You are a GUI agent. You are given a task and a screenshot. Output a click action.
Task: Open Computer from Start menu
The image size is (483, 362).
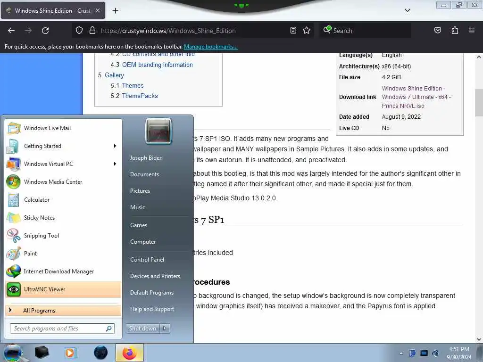coord(143,242)
